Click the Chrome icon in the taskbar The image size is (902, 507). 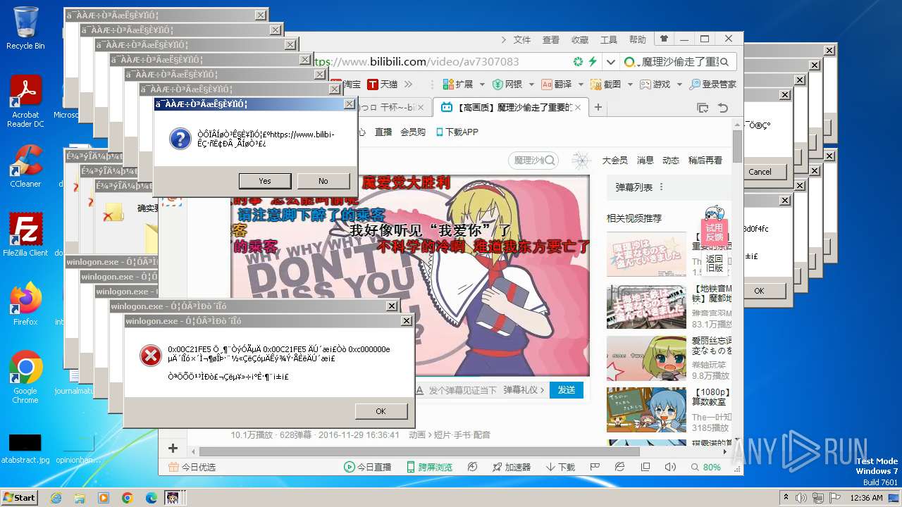point(127,498)
